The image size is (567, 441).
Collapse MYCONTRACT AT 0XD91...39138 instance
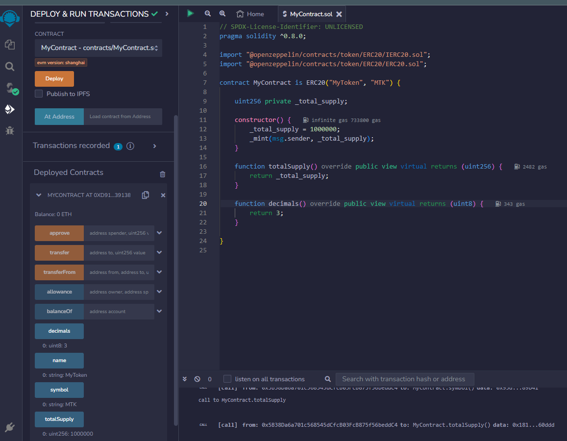(39, 195)
